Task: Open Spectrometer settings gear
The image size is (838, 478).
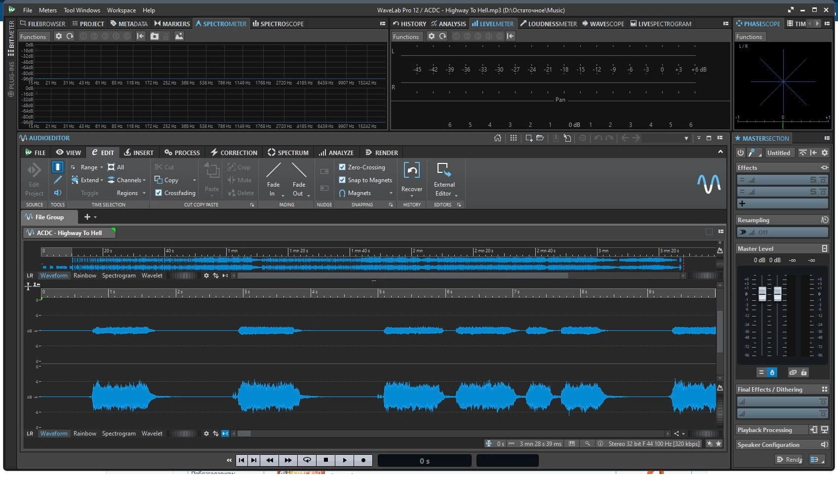Action: point(58,37)
